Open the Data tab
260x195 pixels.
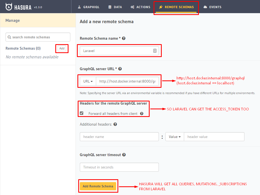point(115,7)
